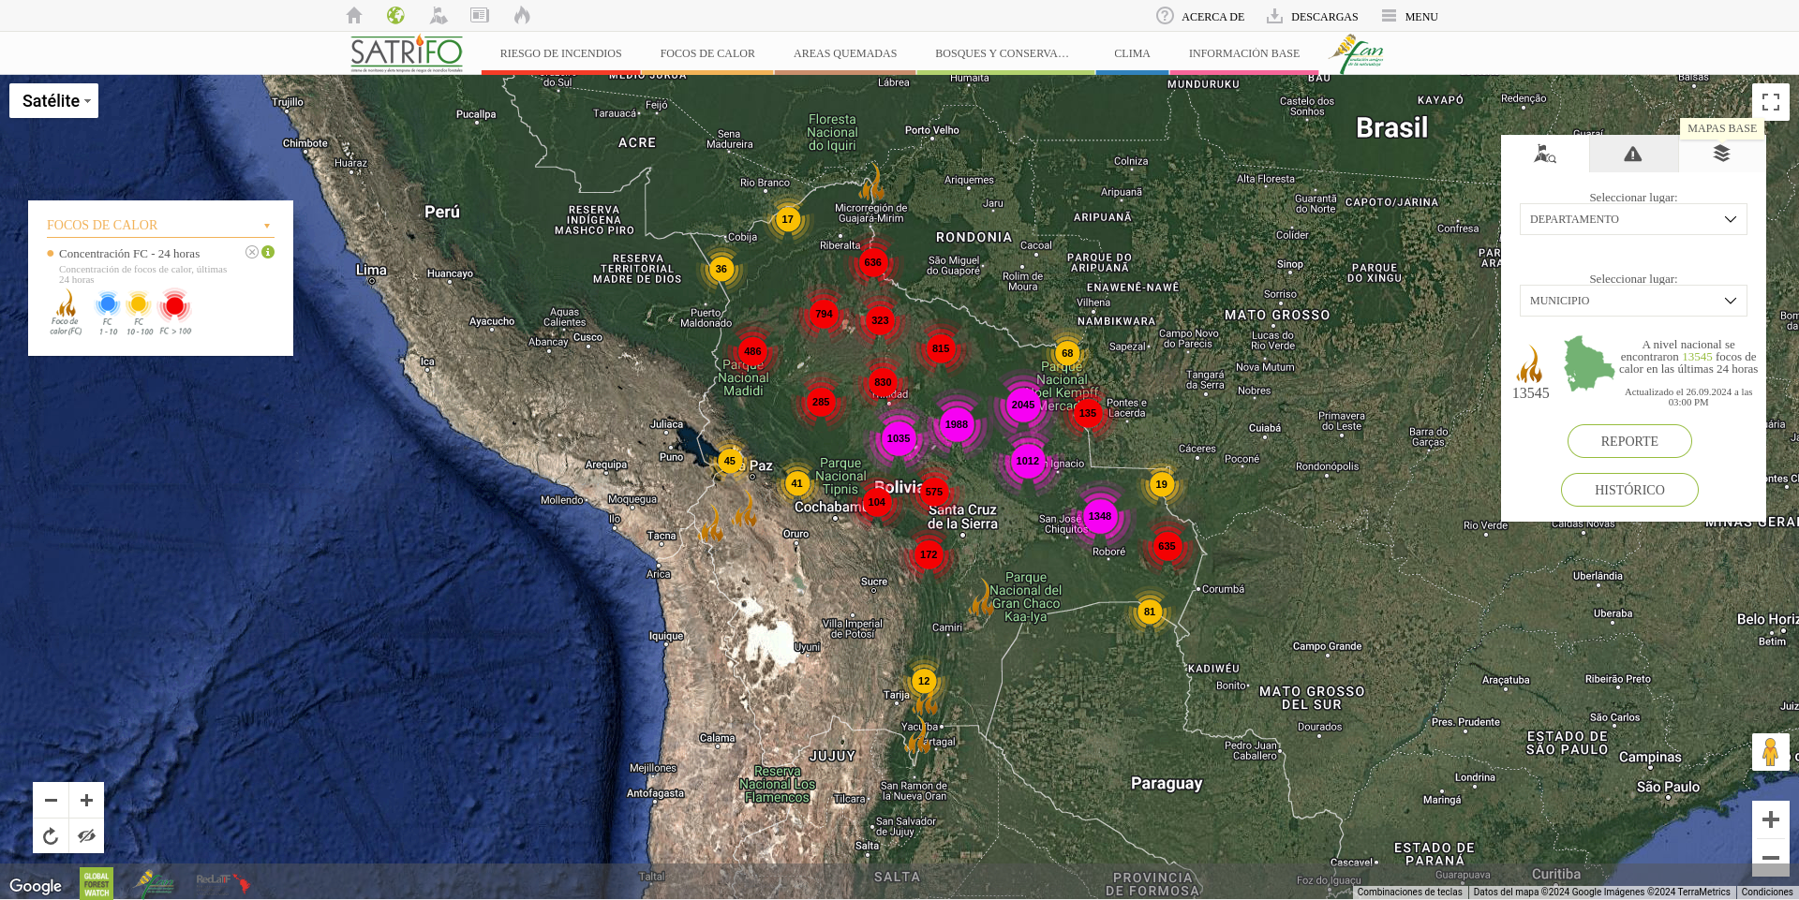Click the yellow 81 hotspot cluster
Viewport: 1799px width, 900px height.
click(1150, 612)
